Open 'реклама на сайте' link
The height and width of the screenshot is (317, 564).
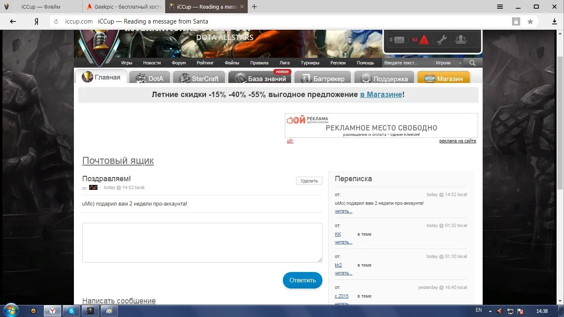coord(457,141)
